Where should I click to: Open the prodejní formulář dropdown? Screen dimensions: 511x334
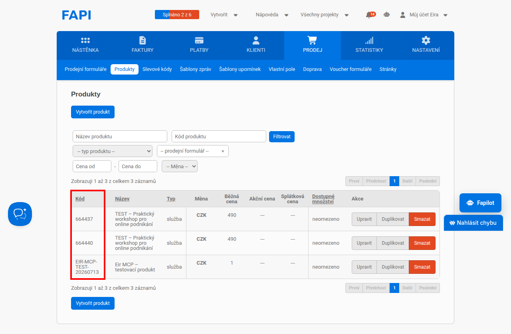(x=193, y=151)
